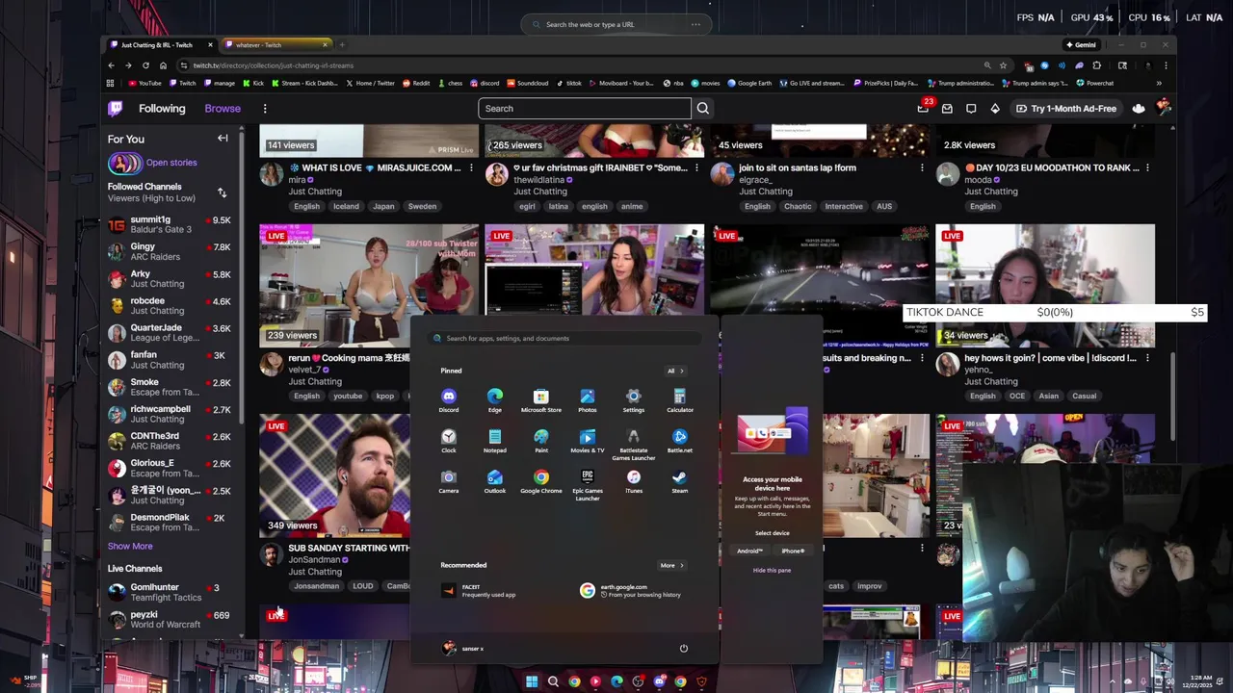Image resolution: width=1233 pixels, height=693 pixels.
Task: Click the Start menu power button
Action: coord(684,648)
